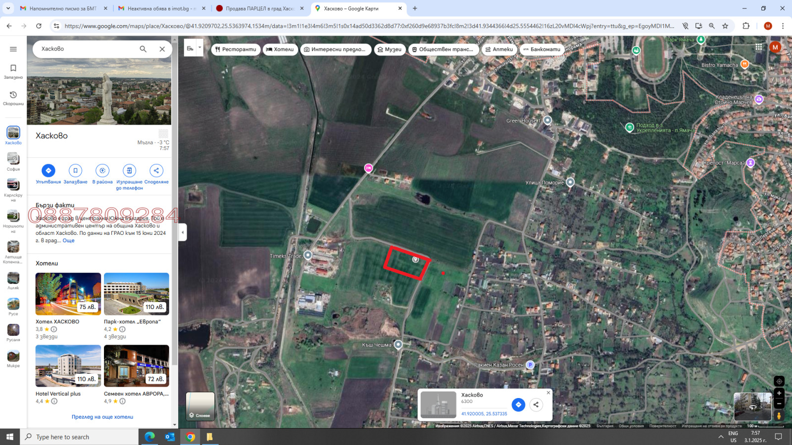Open the Google apps grid
792x445 pixels.
pyautogui.click(x=758, y=47)
